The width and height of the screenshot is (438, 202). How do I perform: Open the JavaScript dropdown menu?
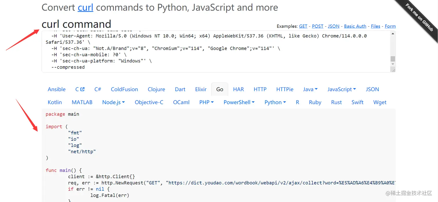pyautogui.click(x=342, y=89)
